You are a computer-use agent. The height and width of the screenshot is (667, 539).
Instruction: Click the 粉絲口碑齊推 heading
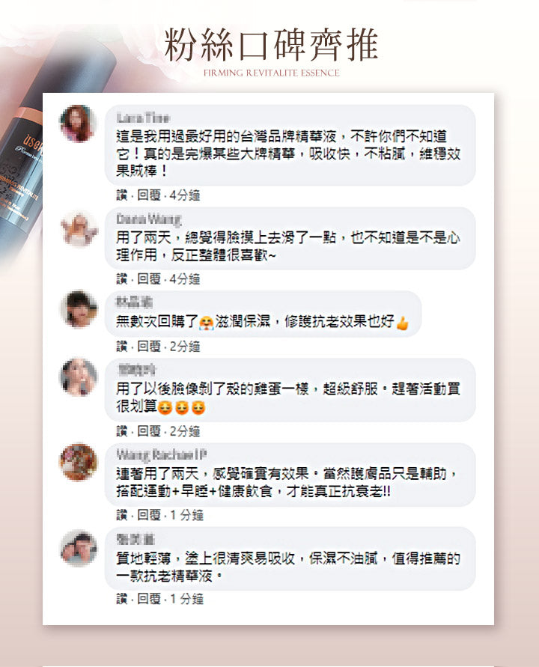[271, 44]
